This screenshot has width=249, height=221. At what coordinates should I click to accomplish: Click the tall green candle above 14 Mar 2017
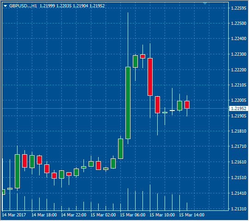(18, 171)
